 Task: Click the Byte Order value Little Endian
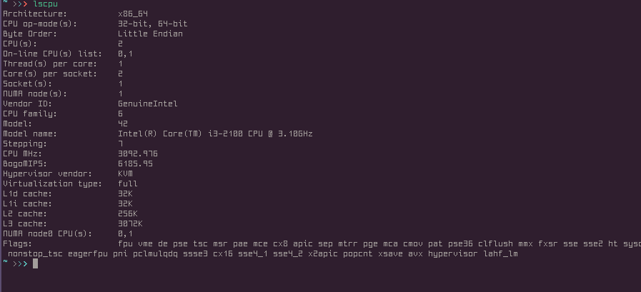(151, 34)
